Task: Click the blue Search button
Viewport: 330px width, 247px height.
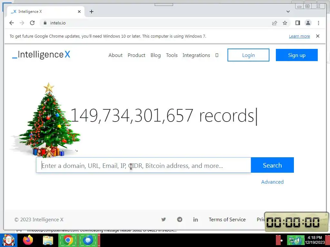Action: pos(272,165)
